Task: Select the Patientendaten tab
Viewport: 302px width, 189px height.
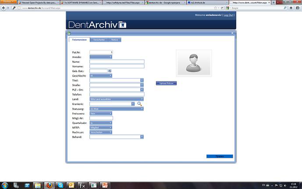Action: (79, 40)
